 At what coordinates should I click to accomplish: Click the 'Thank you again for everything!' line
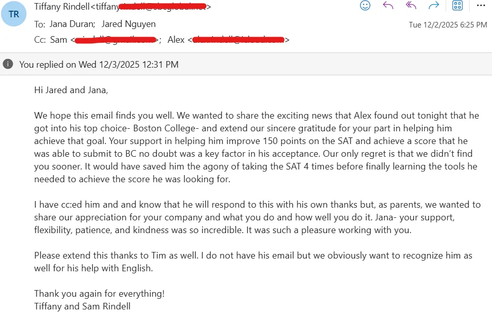point(99,294)
